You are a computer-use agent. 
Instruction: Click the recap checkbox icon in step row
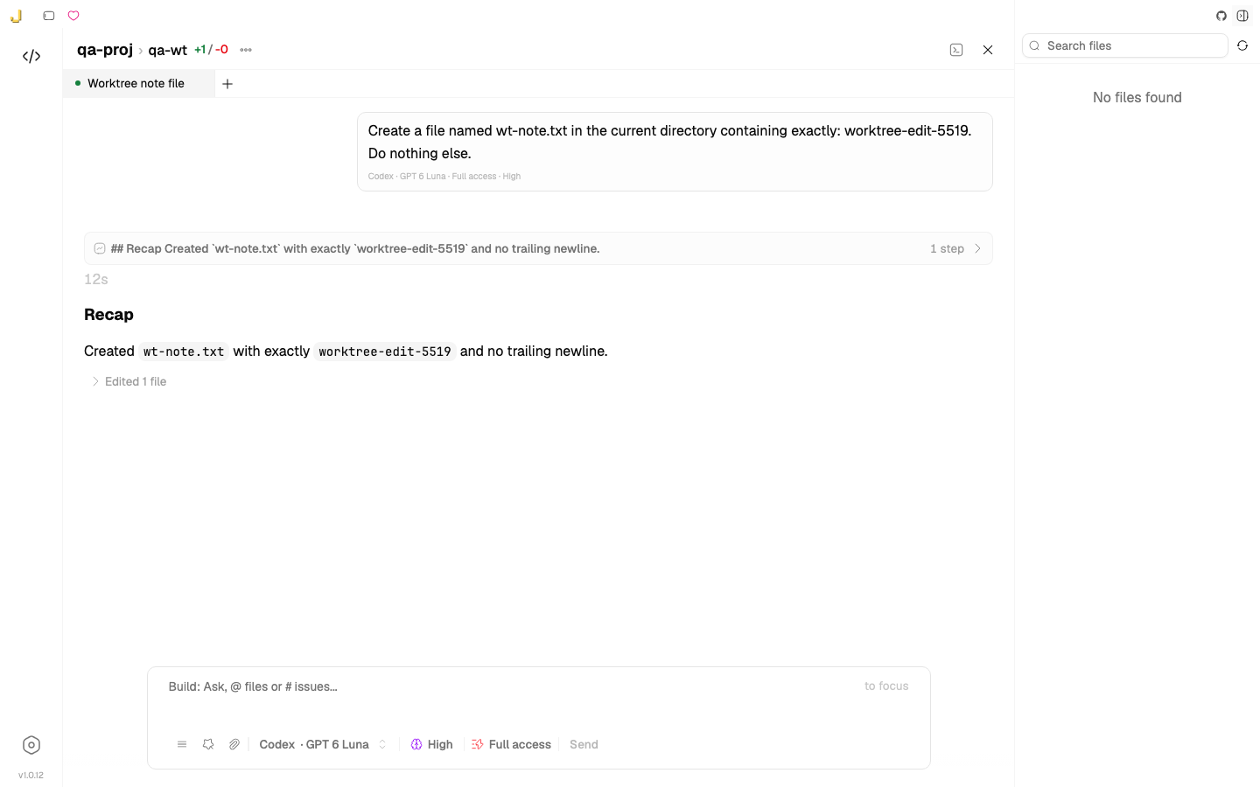coord(100,248)
